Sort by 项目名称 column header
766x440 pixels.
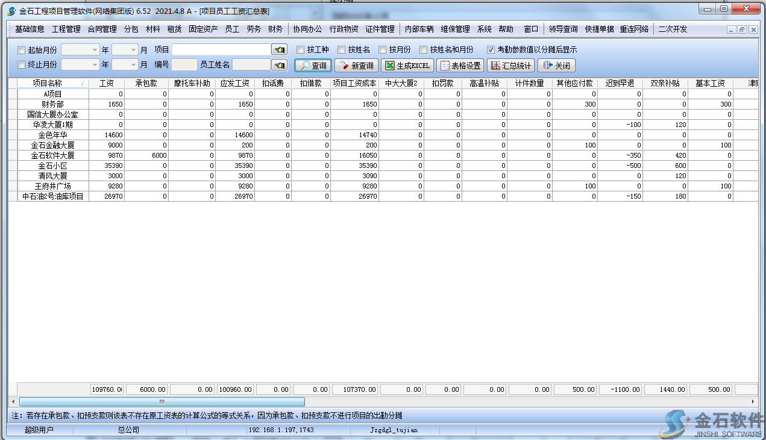(x=48, y=84)
